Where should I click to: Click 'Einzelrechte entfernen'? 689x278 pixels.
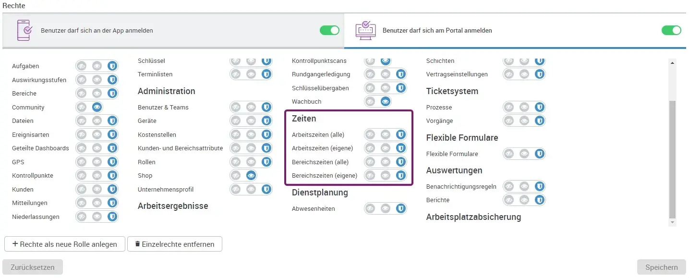[x=175, y=244]
